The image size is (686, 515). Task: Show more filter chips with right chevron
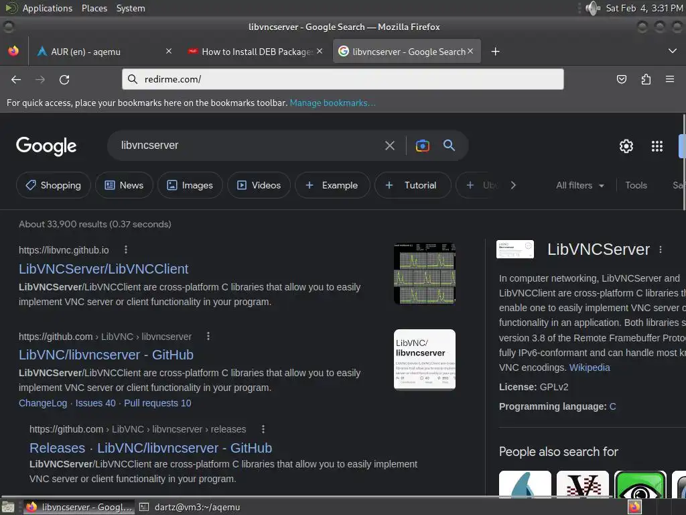coord(513,185)
